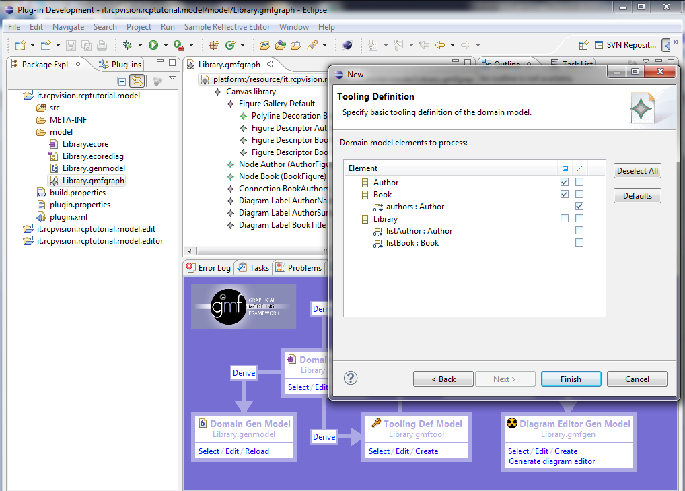Open the Package Explorer view menu triangle

click(x=172, y=79)
